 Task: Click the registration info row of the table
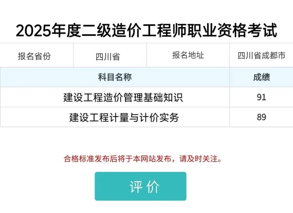[146, 55]
